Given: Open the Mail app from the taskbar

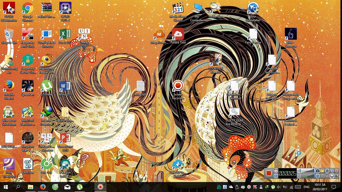Looking at the screenshot, I should pos(67,187).
